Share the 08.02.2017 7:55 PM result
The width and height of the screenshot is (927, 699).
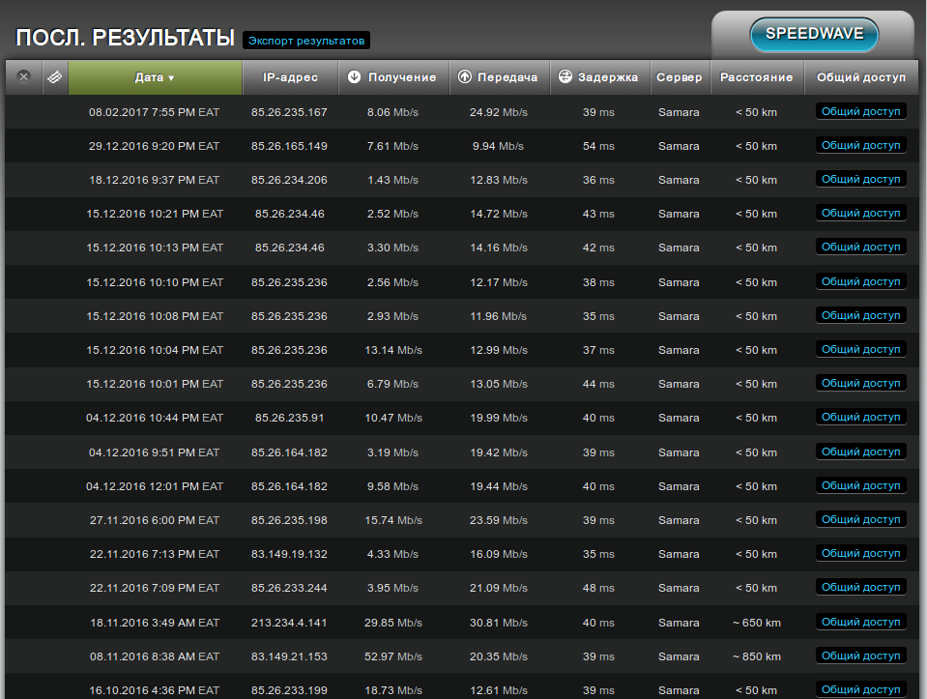point(860,111)
